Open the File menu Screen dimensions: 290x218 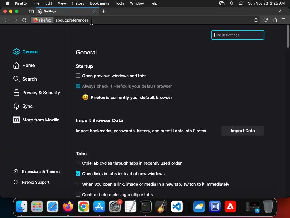[37, 3]
